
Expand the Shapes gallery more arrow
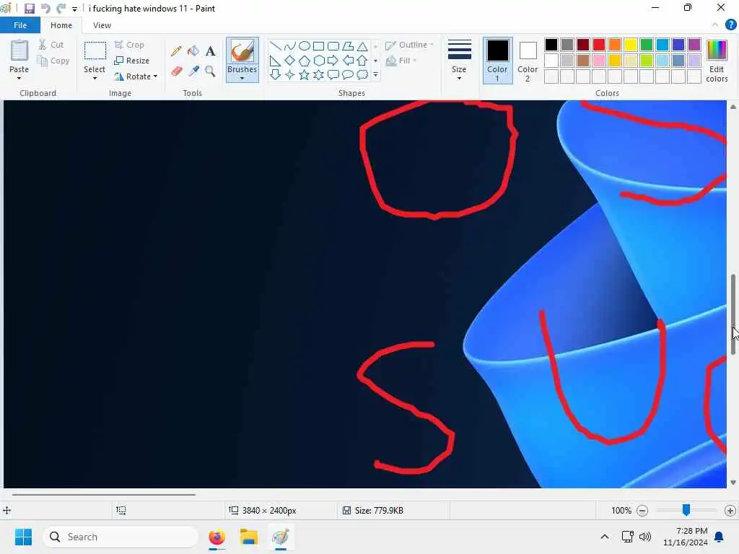point(375,75)
